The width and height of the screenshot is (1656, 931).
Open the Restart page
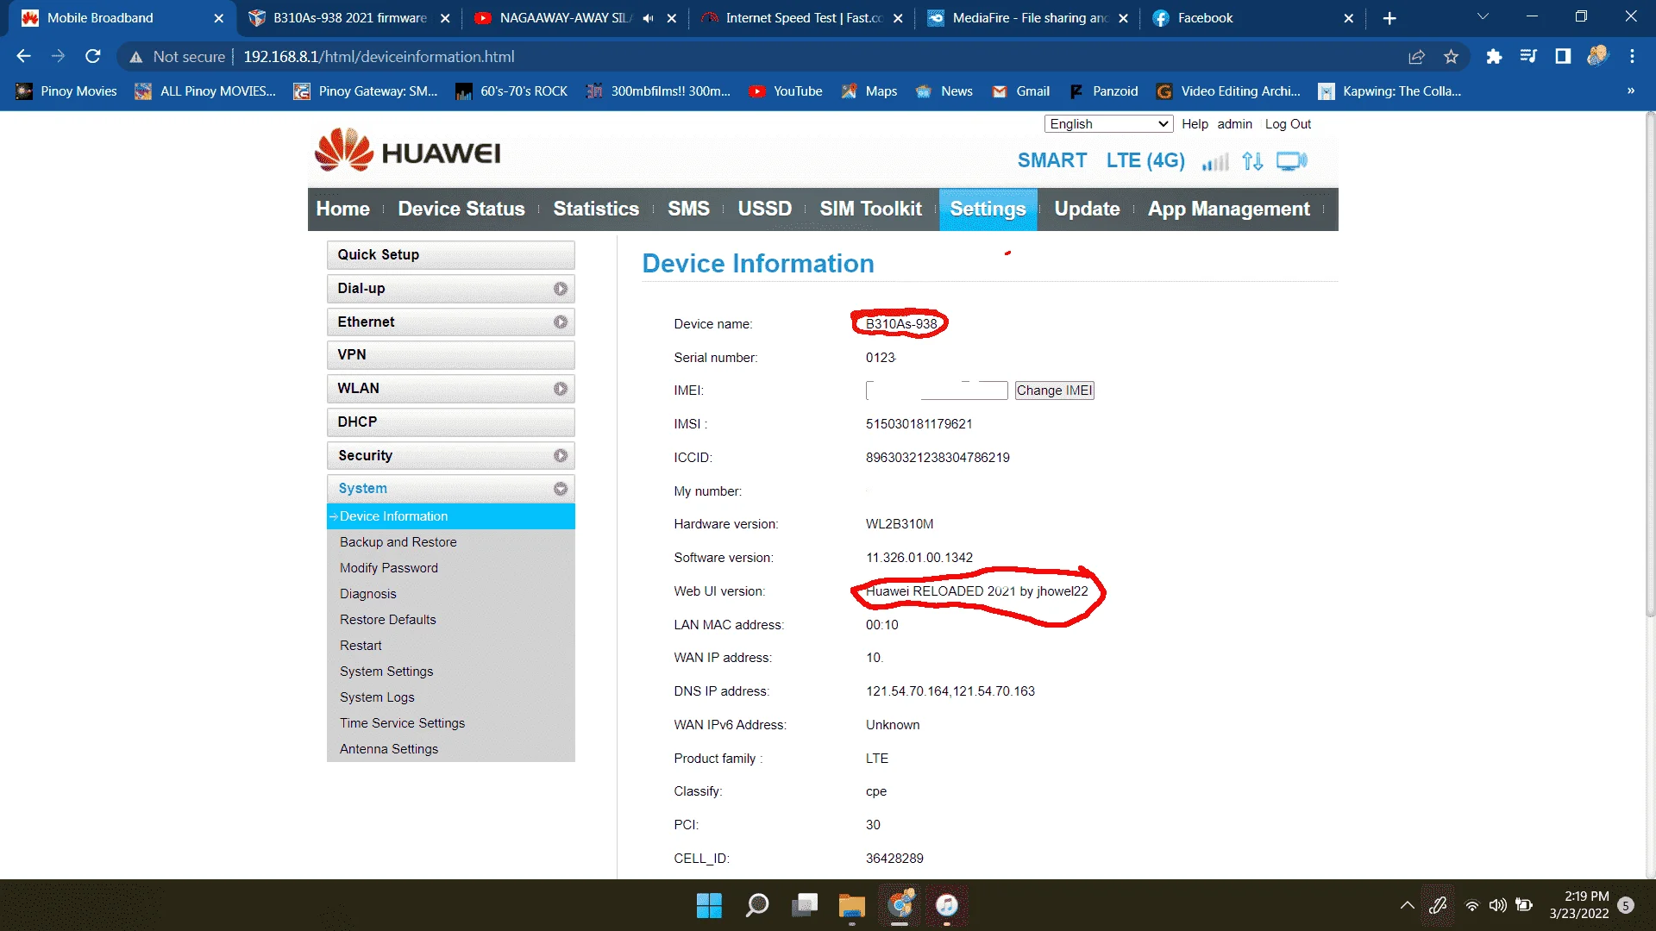361,646
